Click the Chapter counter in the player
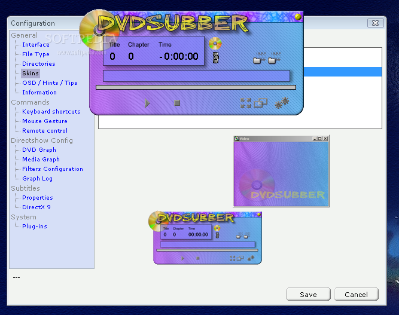Viewport: 399px width, 315px height. (131, 56)
